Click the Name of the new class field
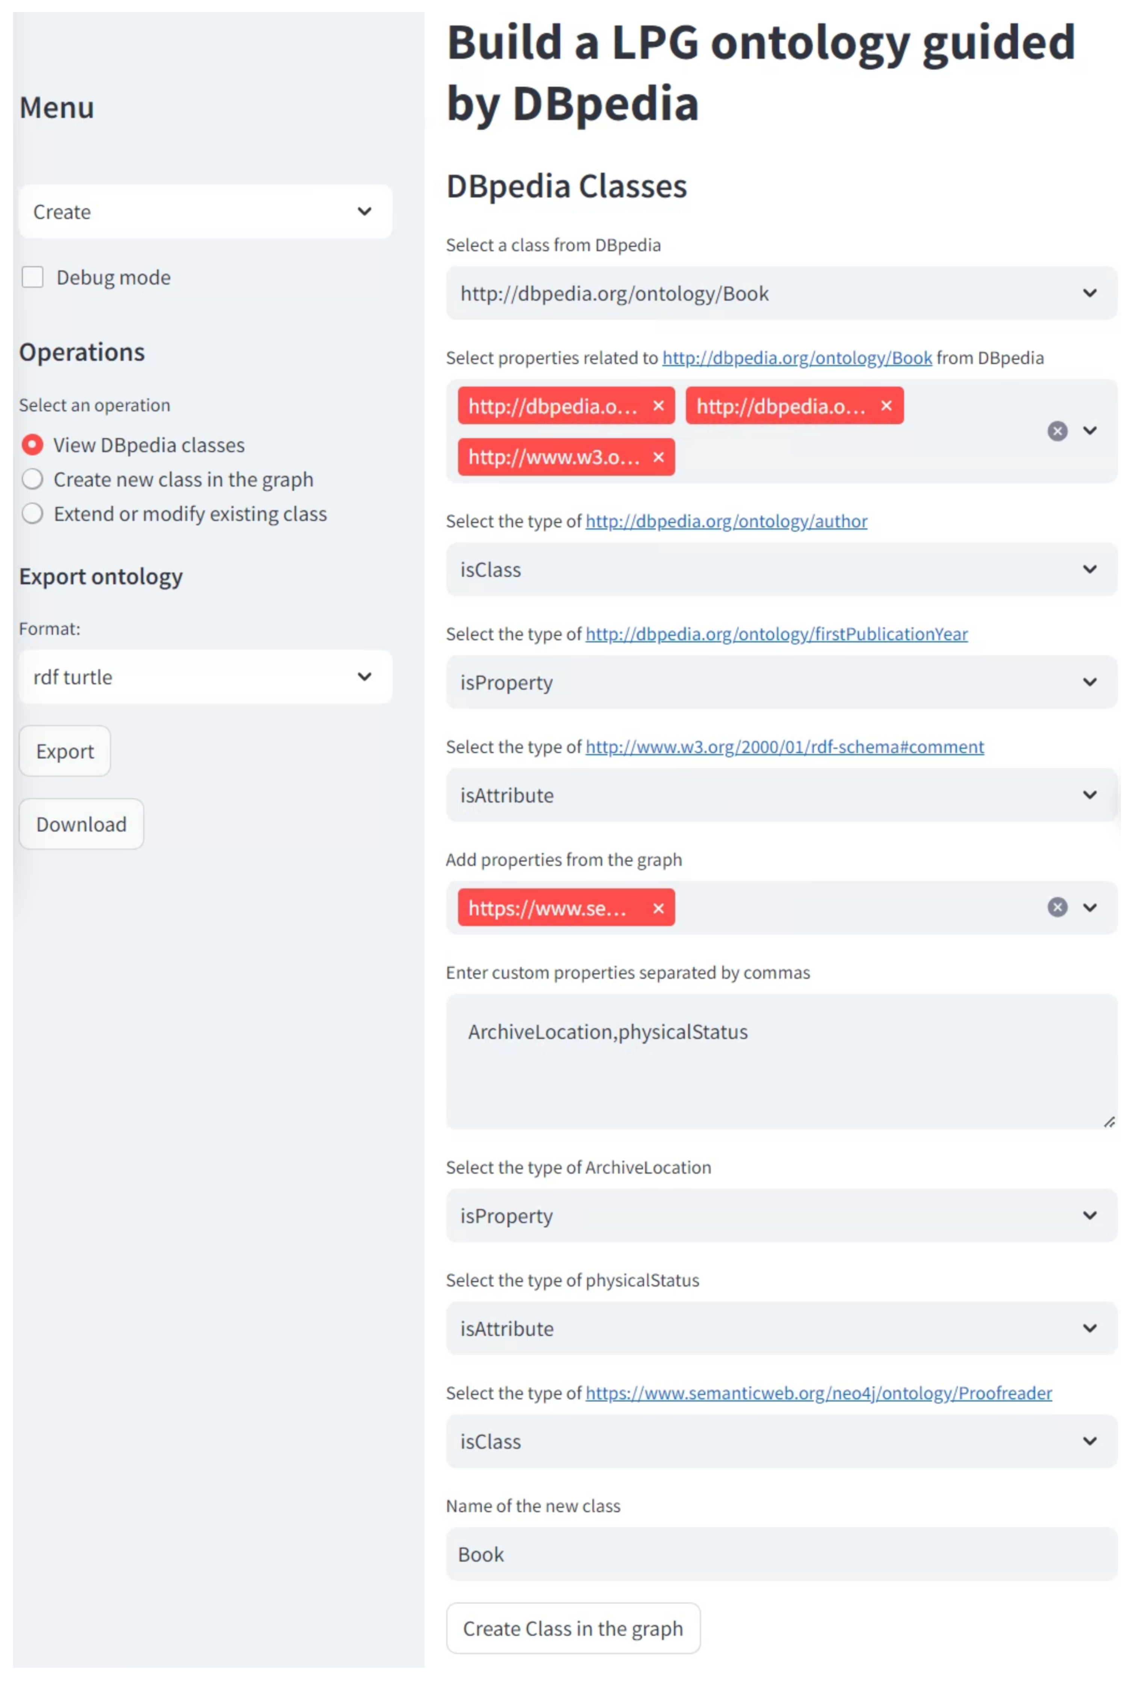1136x1682 pixels. tap(781, 1555)
